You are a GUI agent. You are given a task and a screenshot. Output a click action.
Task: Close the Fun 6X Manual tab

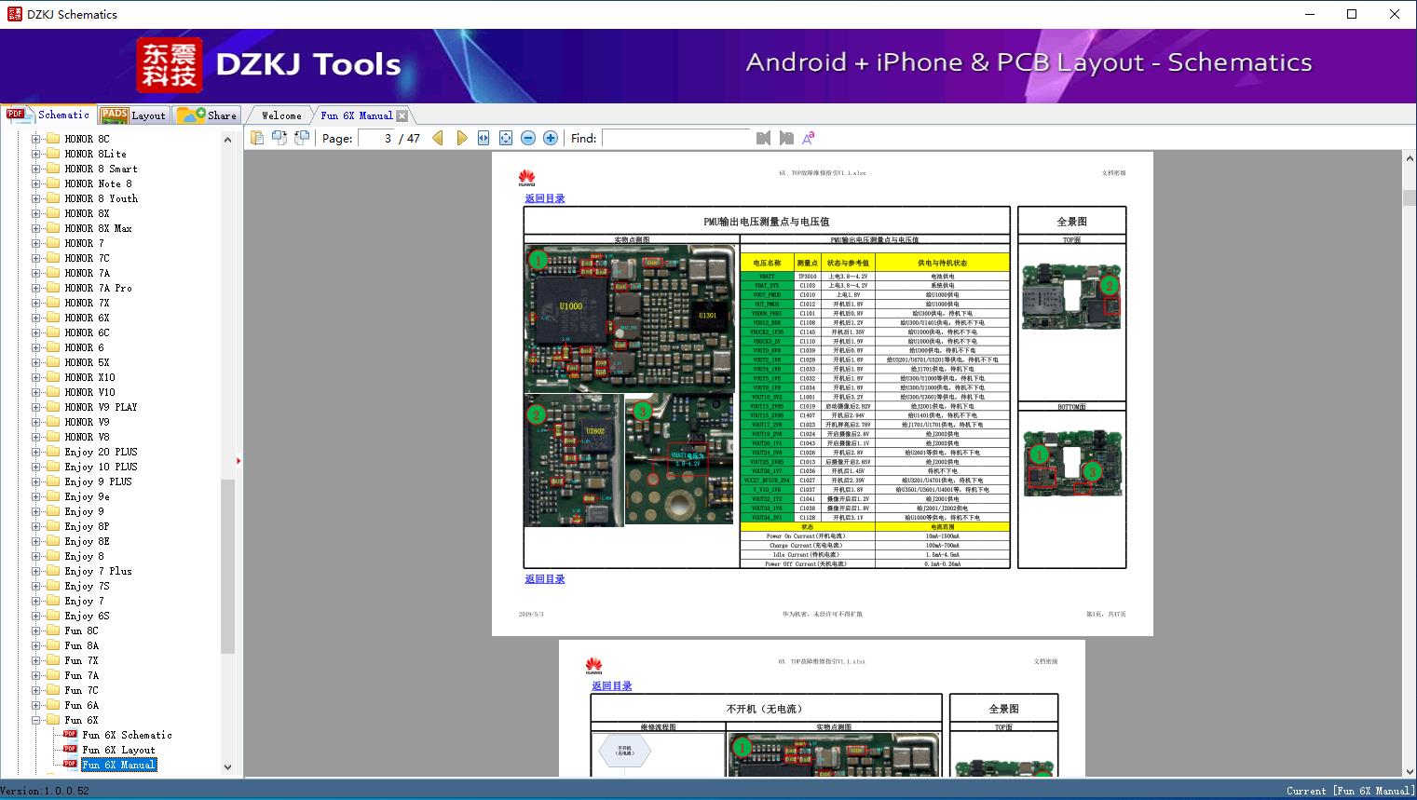pos(402,115)
